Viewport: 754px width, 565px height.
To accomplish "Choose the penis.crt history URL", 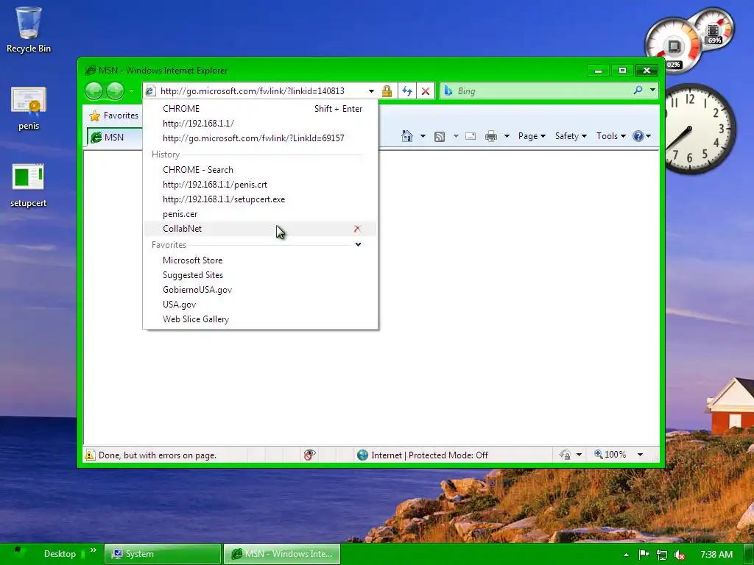I will pos(260,185).
